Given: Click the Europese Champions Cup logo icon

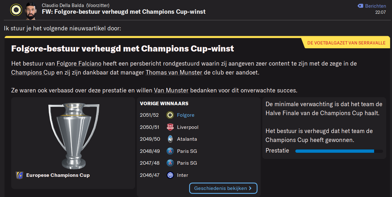Looking at the screenshot, I should pos(19,175).
